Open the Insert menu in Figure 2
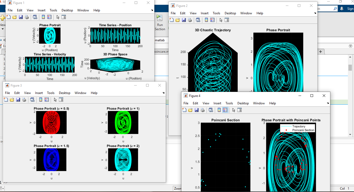 coord(204,13)
